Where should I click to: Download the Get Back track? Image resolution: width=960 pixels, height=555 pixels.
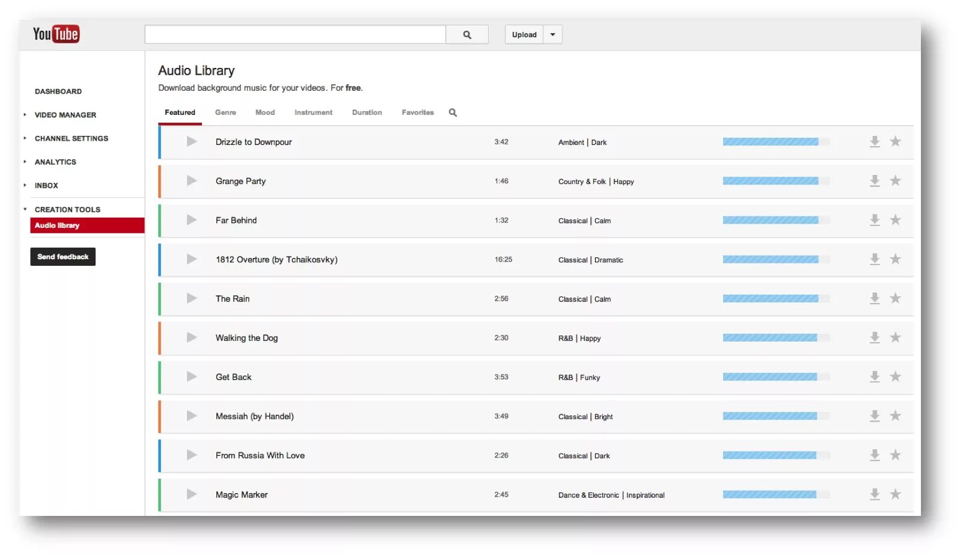pos(875,377)
